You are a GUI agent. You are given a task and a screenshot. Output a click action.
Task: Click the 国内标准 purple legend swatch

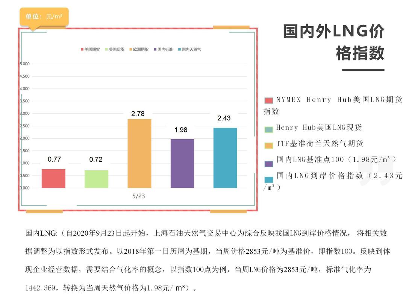coord(155,50)
